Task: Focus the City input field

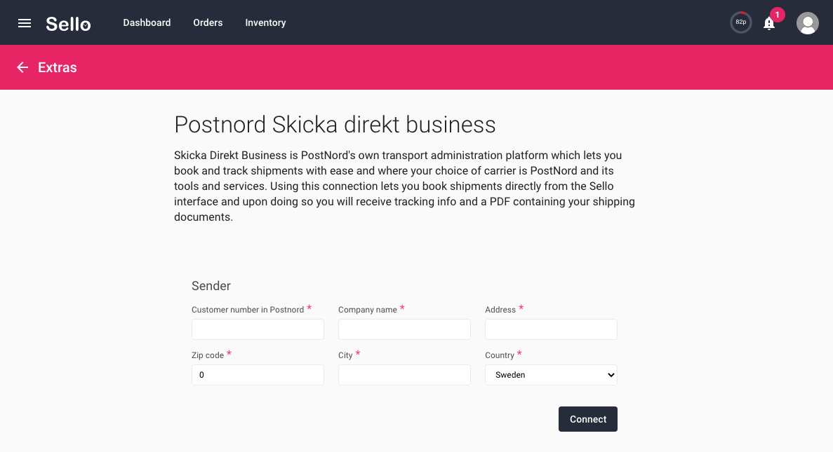Action: 404,375
